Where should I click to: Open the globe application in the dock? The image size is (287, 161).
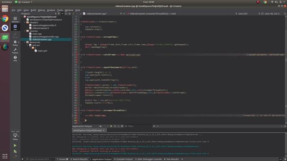click(x=5, y=47)
